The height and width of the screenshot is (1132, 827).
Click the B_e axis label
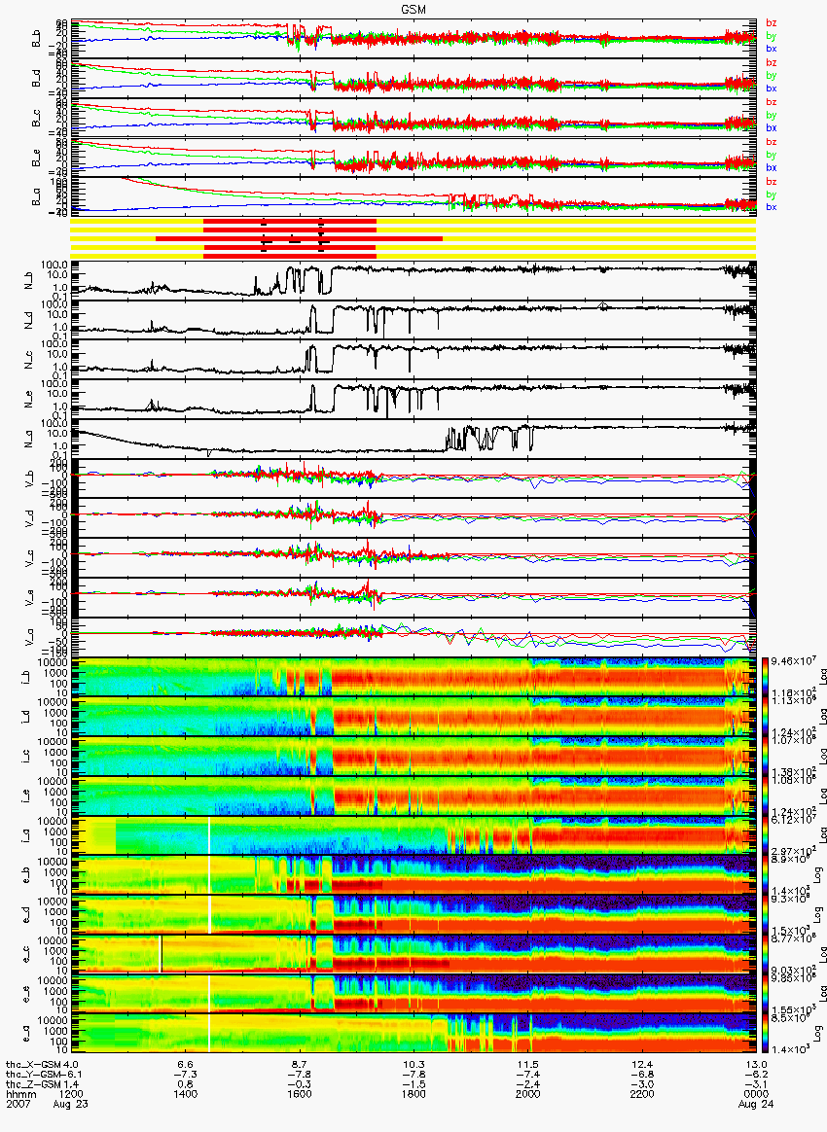click(x=36, y=159)
